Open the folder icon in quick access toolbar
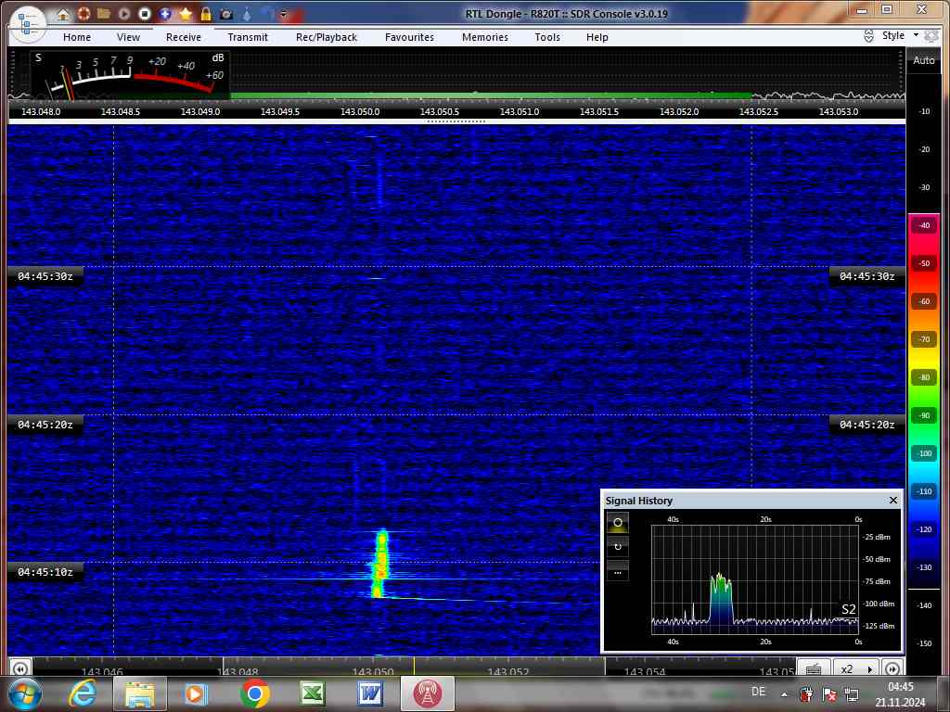 click(x=104, y=13)
